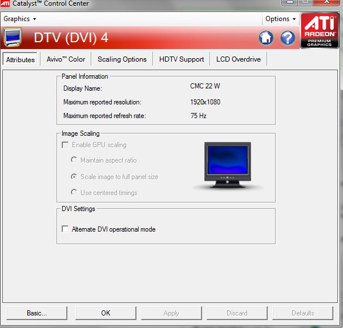Select Scale image to full panel size
This screenshot has width=343, height=328.
[x=74, y=176]
